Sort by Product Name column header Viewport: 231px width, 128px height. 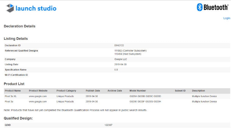[13, 91]
